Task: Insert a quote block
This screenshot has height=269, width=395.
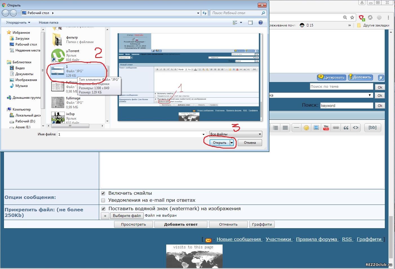Action: pyautogui.click(x=346, y=128)
